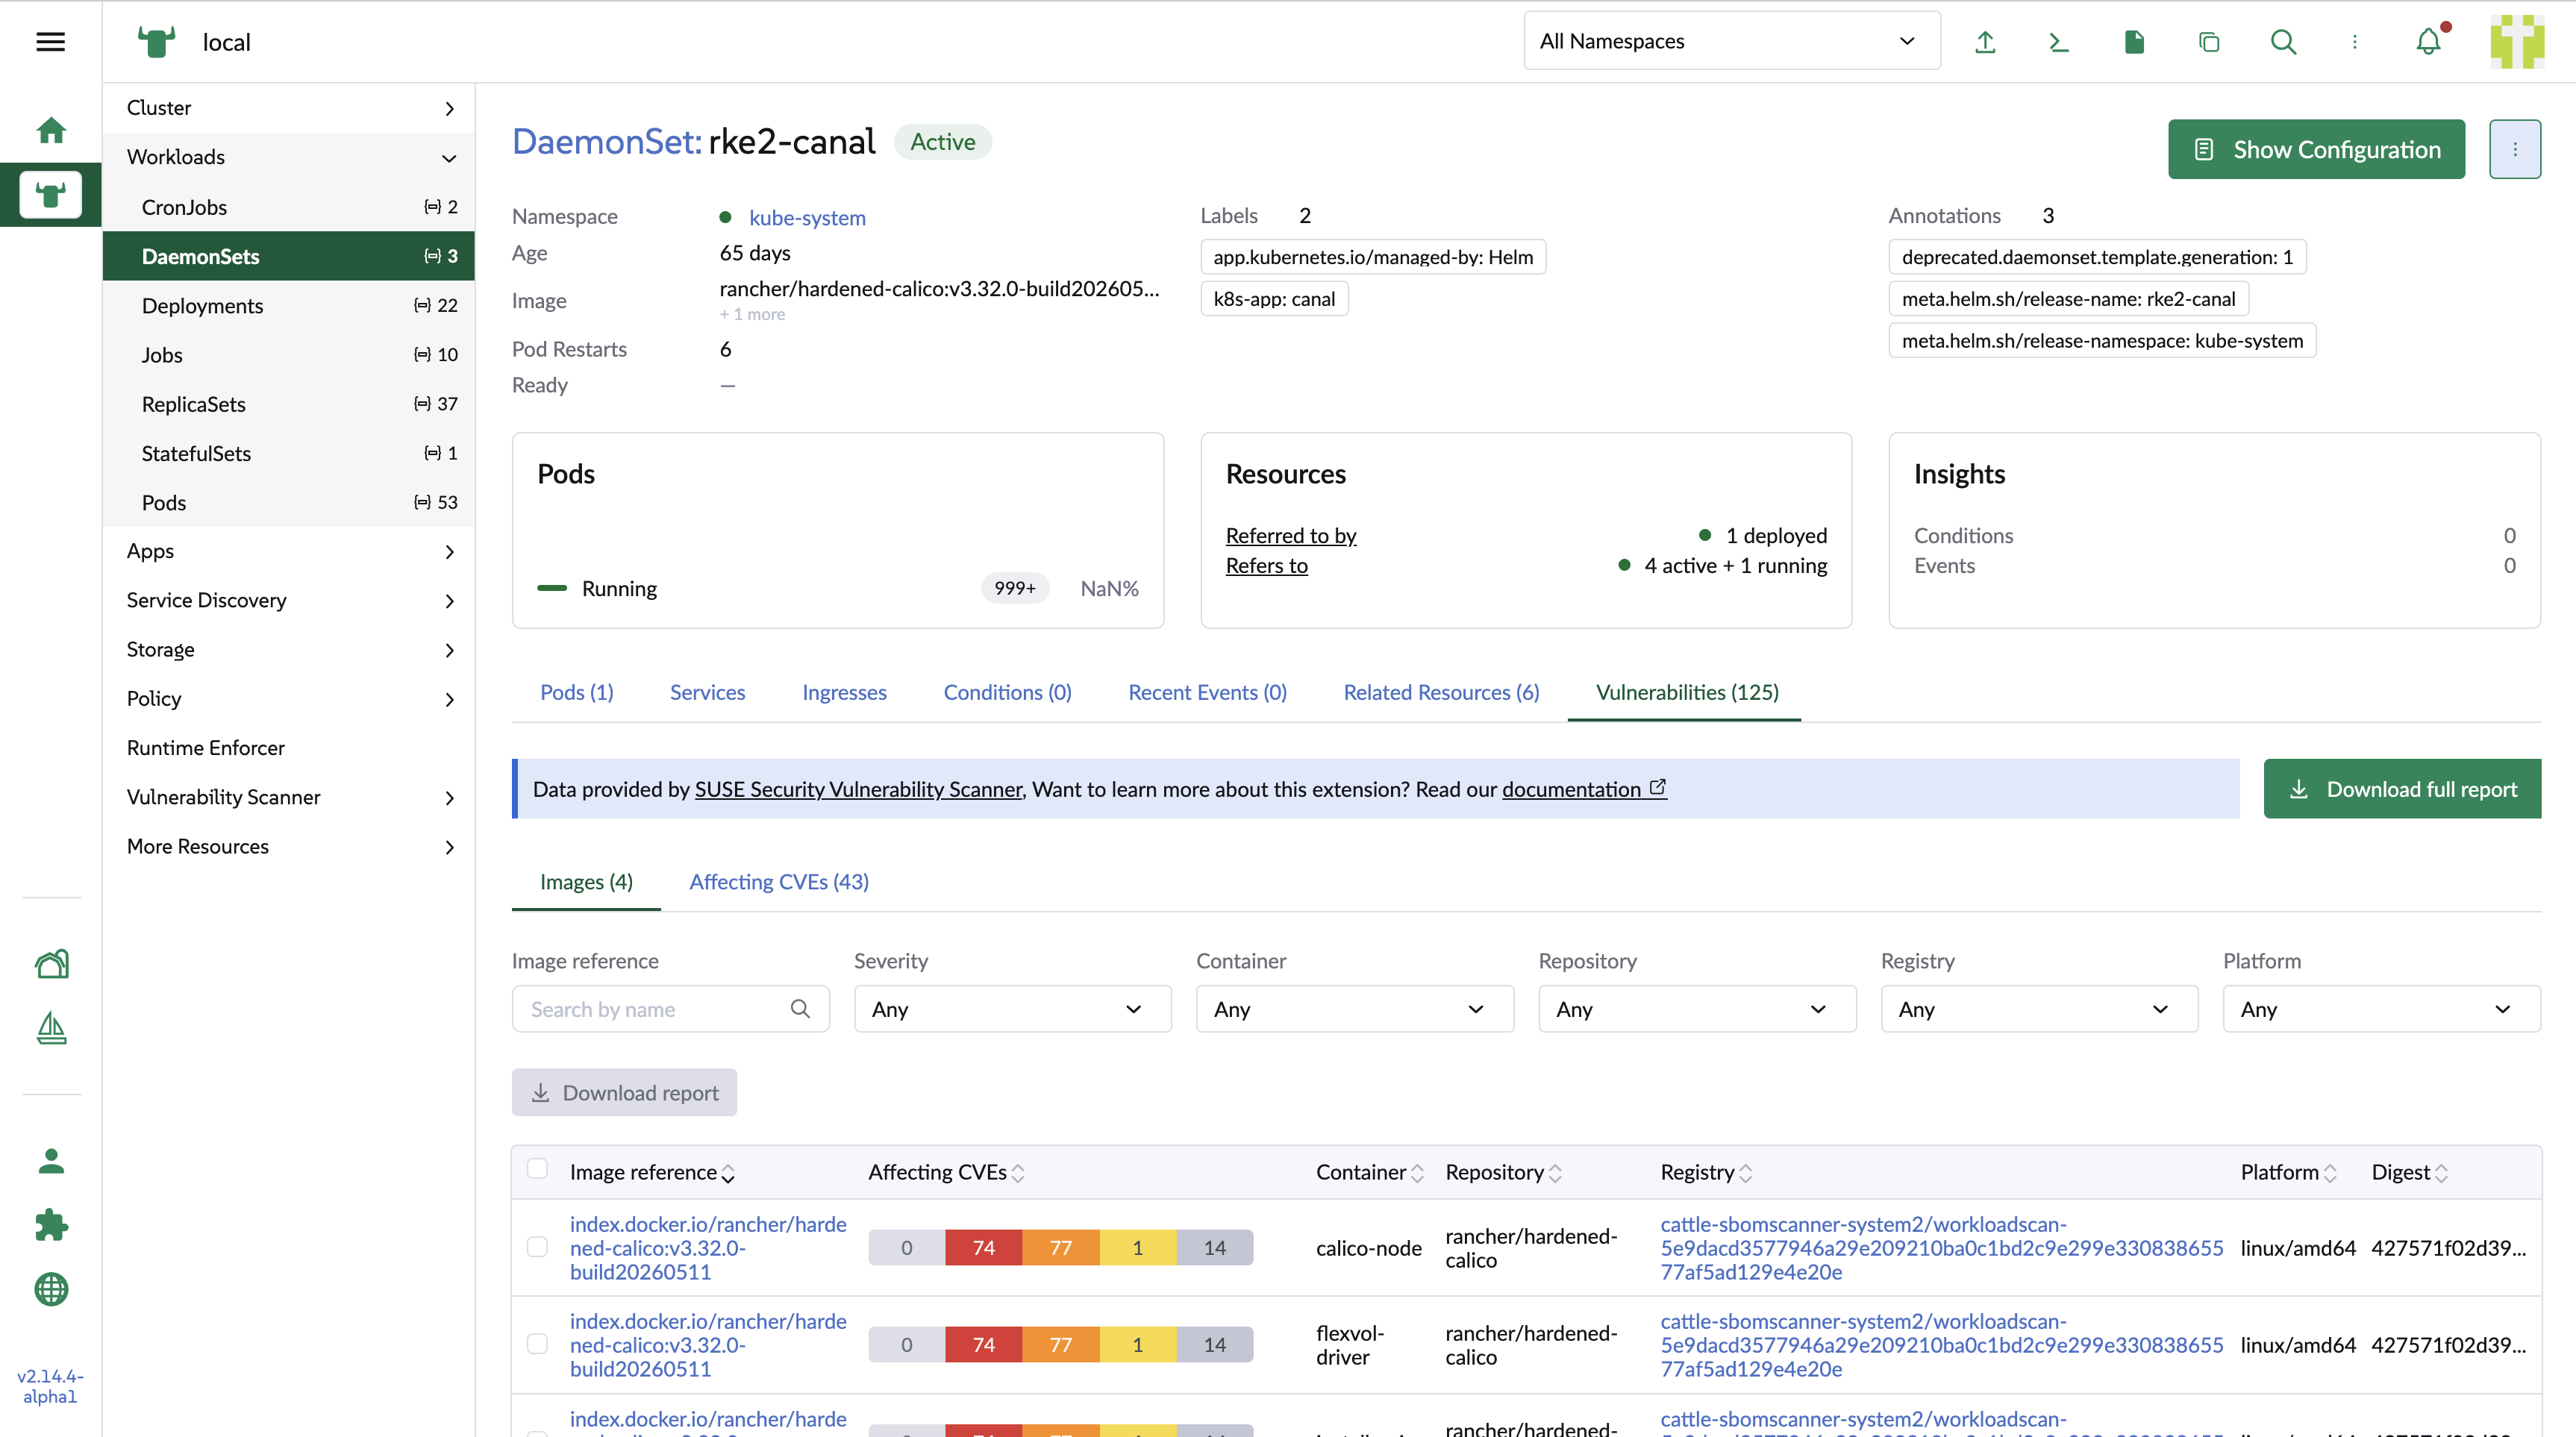
Task: Open the user avatar menu
Action: [x=2517, y=42]
